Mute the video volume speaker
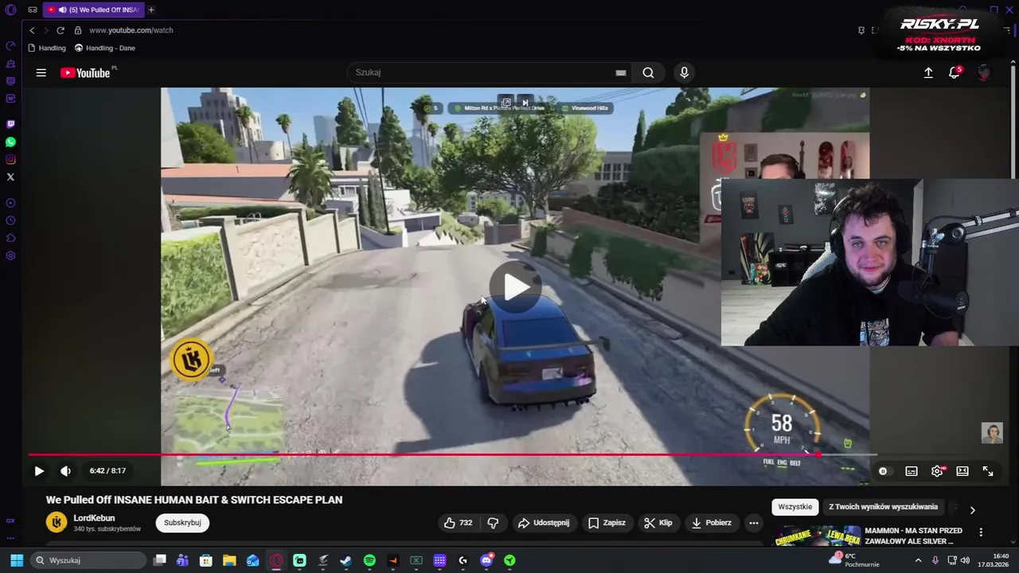Image resolution: width=1019 pixels, height=573 pixels. point(65,470)
